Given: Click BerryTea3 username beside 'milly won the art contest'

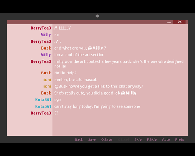Looking at the screenshot, I should (41, 61).
